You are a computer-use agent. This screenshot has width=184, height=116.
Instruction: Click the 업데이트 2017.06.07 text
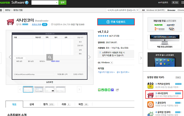108,42
